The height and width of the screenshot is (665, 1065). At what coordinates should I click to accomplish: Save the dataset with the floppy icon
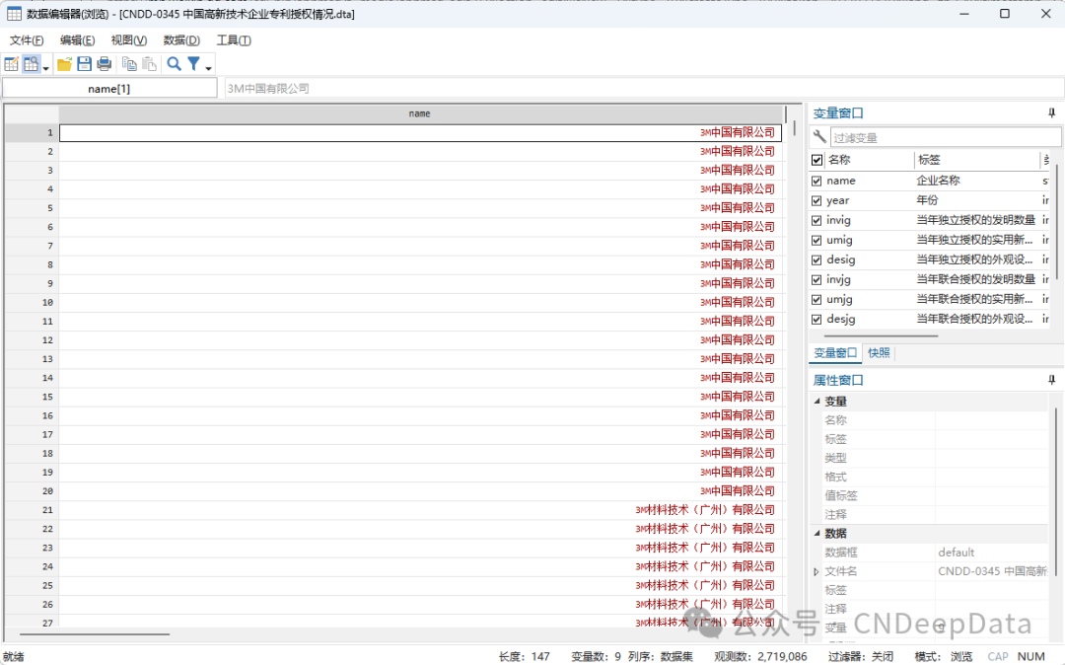tap(84, 64)
